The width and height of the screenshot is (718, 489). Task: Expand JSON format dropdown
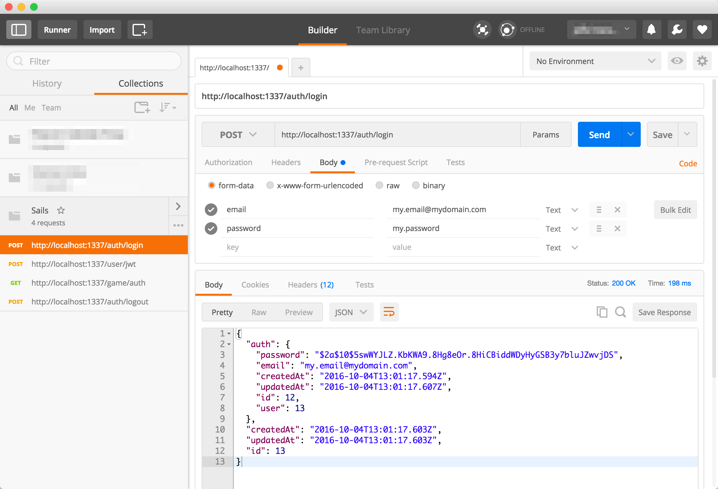point(351,312)
